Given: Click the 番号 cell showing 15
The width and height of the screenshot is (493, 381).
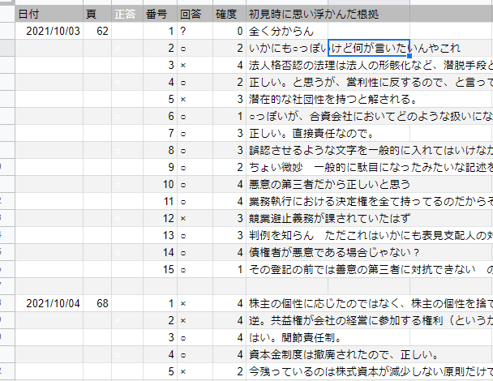Looking at the screenshot, I should [x=160, y=269].
